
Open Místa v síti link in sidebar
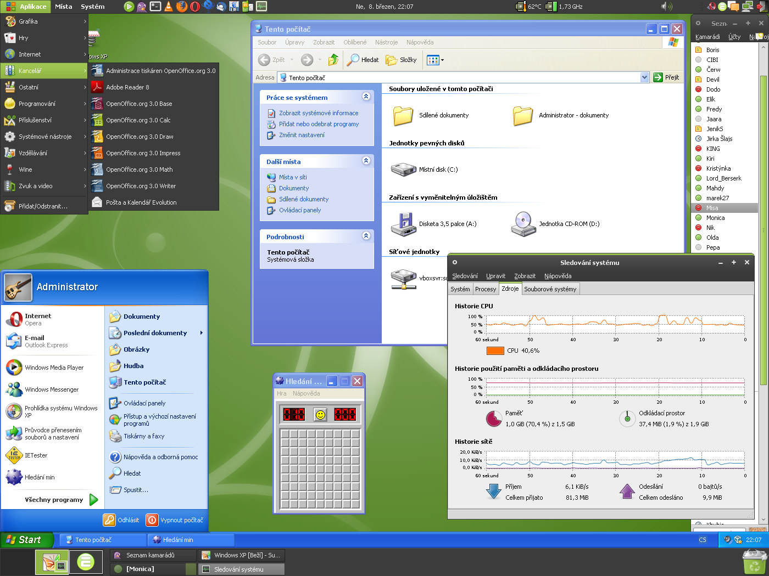pos(293,177)
